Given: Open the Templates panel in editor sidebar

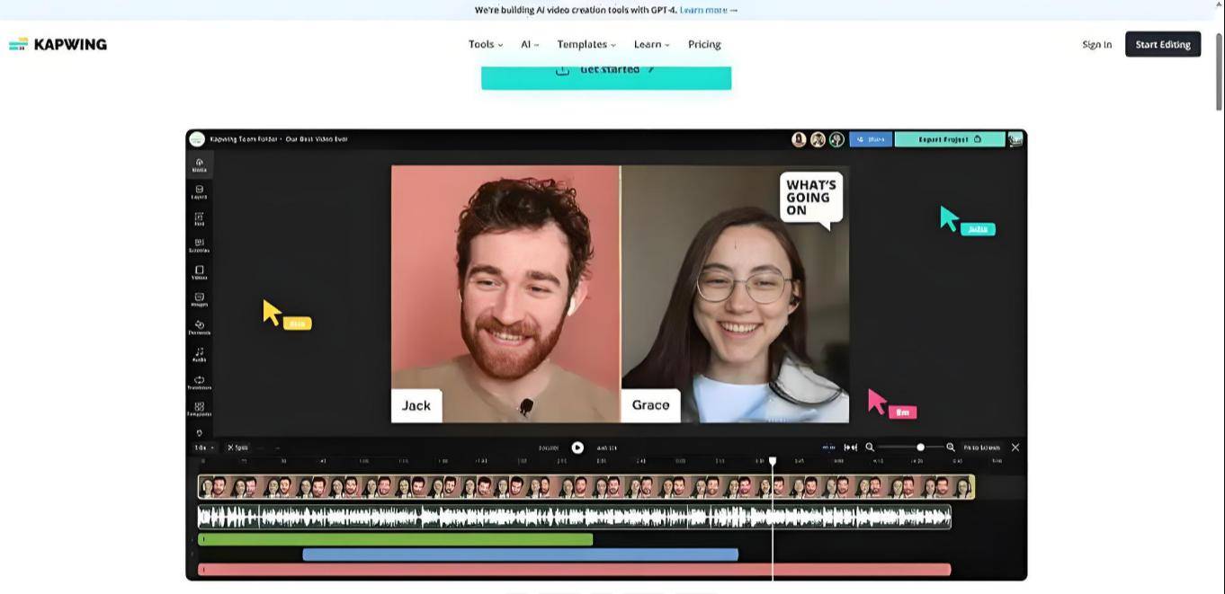Looking at the screenshot, I should pyautogui.click(x=199, y=409).
